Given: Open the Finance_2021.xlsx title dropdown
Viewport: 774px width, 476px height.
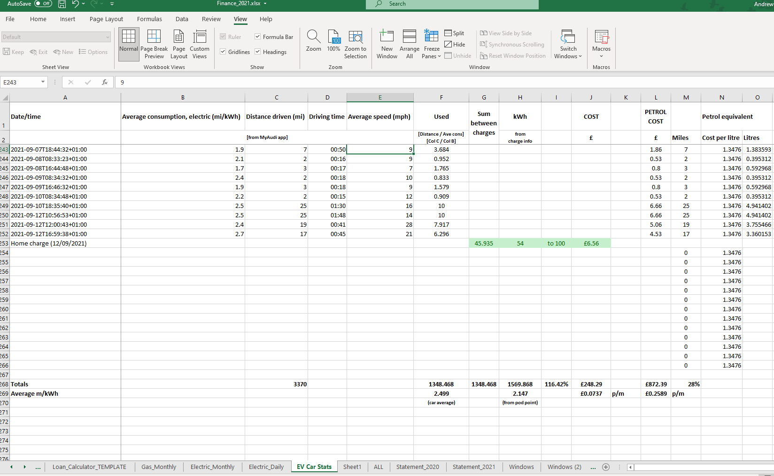Looking at the screenshot, I should coord(265,4).
